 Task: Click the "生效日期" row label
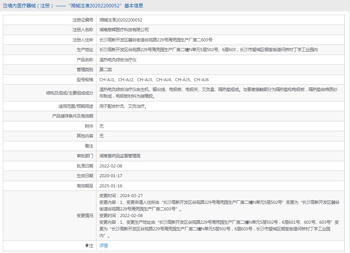85,176
